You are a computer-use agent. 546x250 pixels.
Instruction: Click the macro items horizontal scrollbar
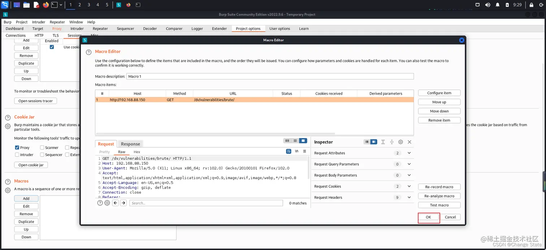tap(216, 134)
